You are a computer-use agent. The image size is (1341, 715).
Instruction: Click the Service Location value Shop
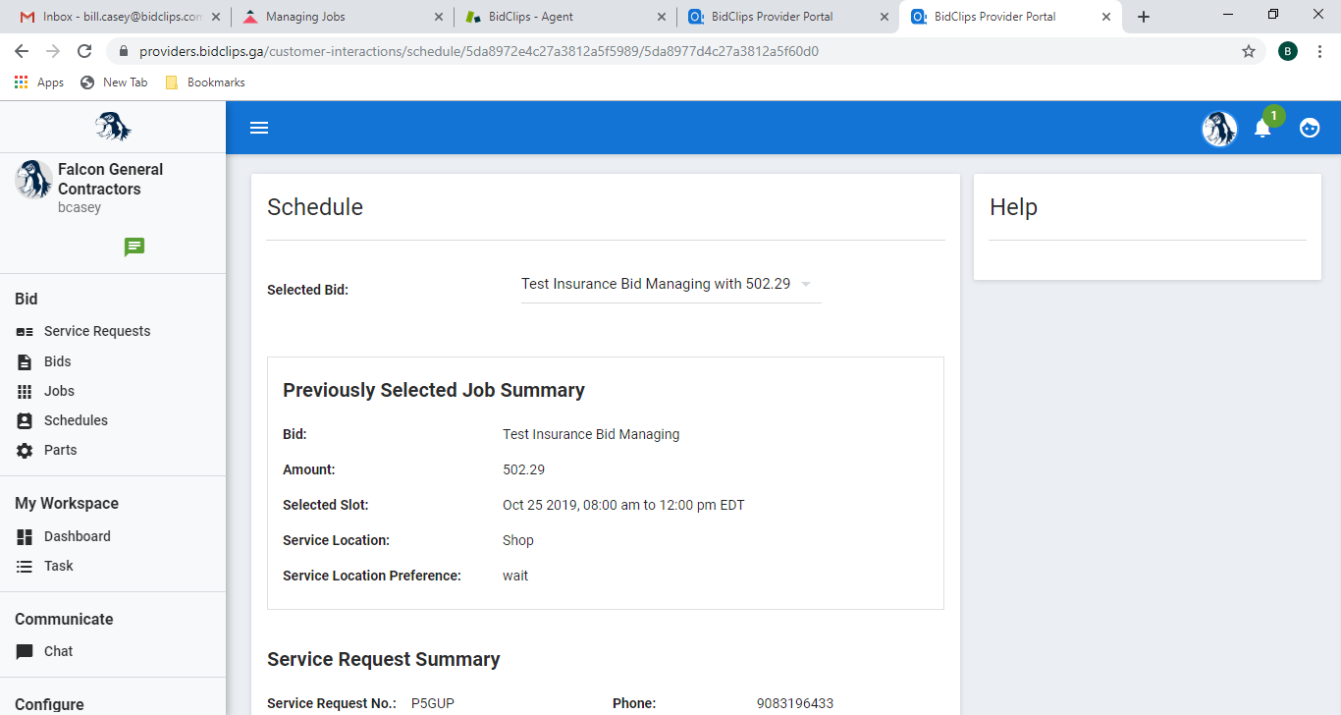518,540
